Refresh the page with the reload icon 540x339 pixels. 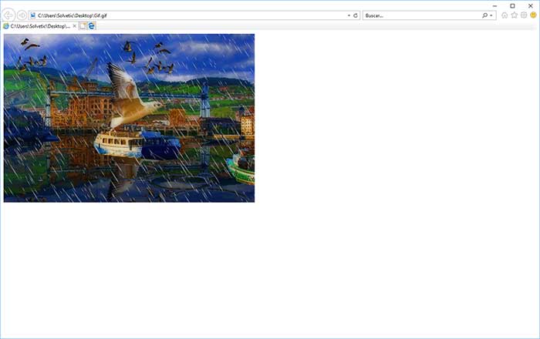(356, 15)
